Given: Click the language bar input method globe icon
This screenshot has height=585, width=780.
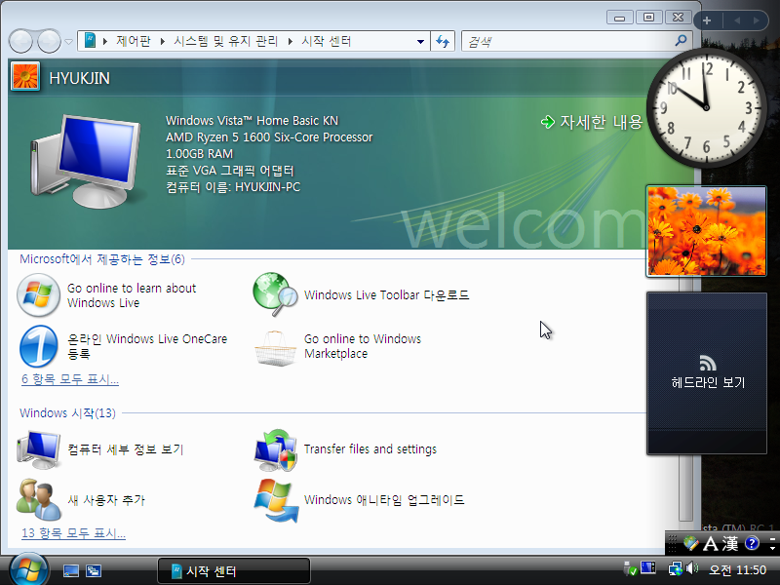Looking at the screenshot, I should click(x=690, y=543).
